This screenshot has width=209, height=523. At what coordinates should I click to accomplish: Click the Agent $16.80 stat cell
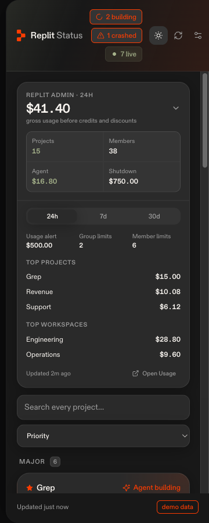click(64, 177)
